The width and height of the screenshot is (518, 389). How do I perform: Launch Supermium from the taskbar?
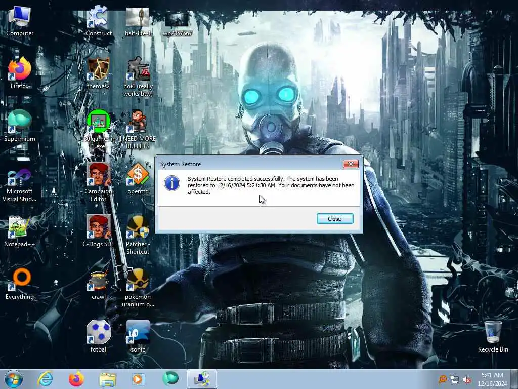pyautogui.click(x=170, y=379)
